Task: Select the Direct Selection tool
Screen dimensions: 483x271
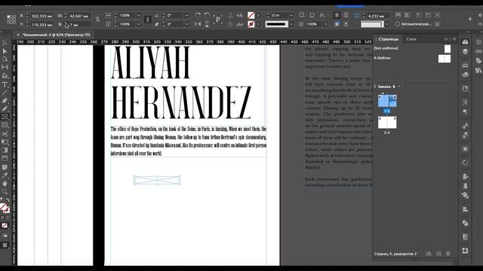Action: [x=5, y=51]
